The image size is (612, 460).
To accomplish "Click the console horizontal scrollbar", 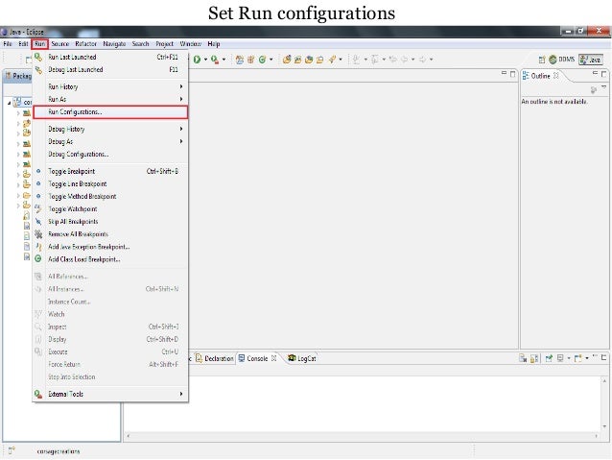I will [x=362, y=435].
